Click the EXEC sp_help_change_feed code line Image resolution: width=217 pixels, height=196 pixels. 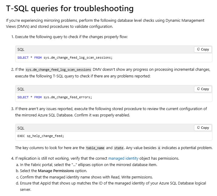pos(41,136)
